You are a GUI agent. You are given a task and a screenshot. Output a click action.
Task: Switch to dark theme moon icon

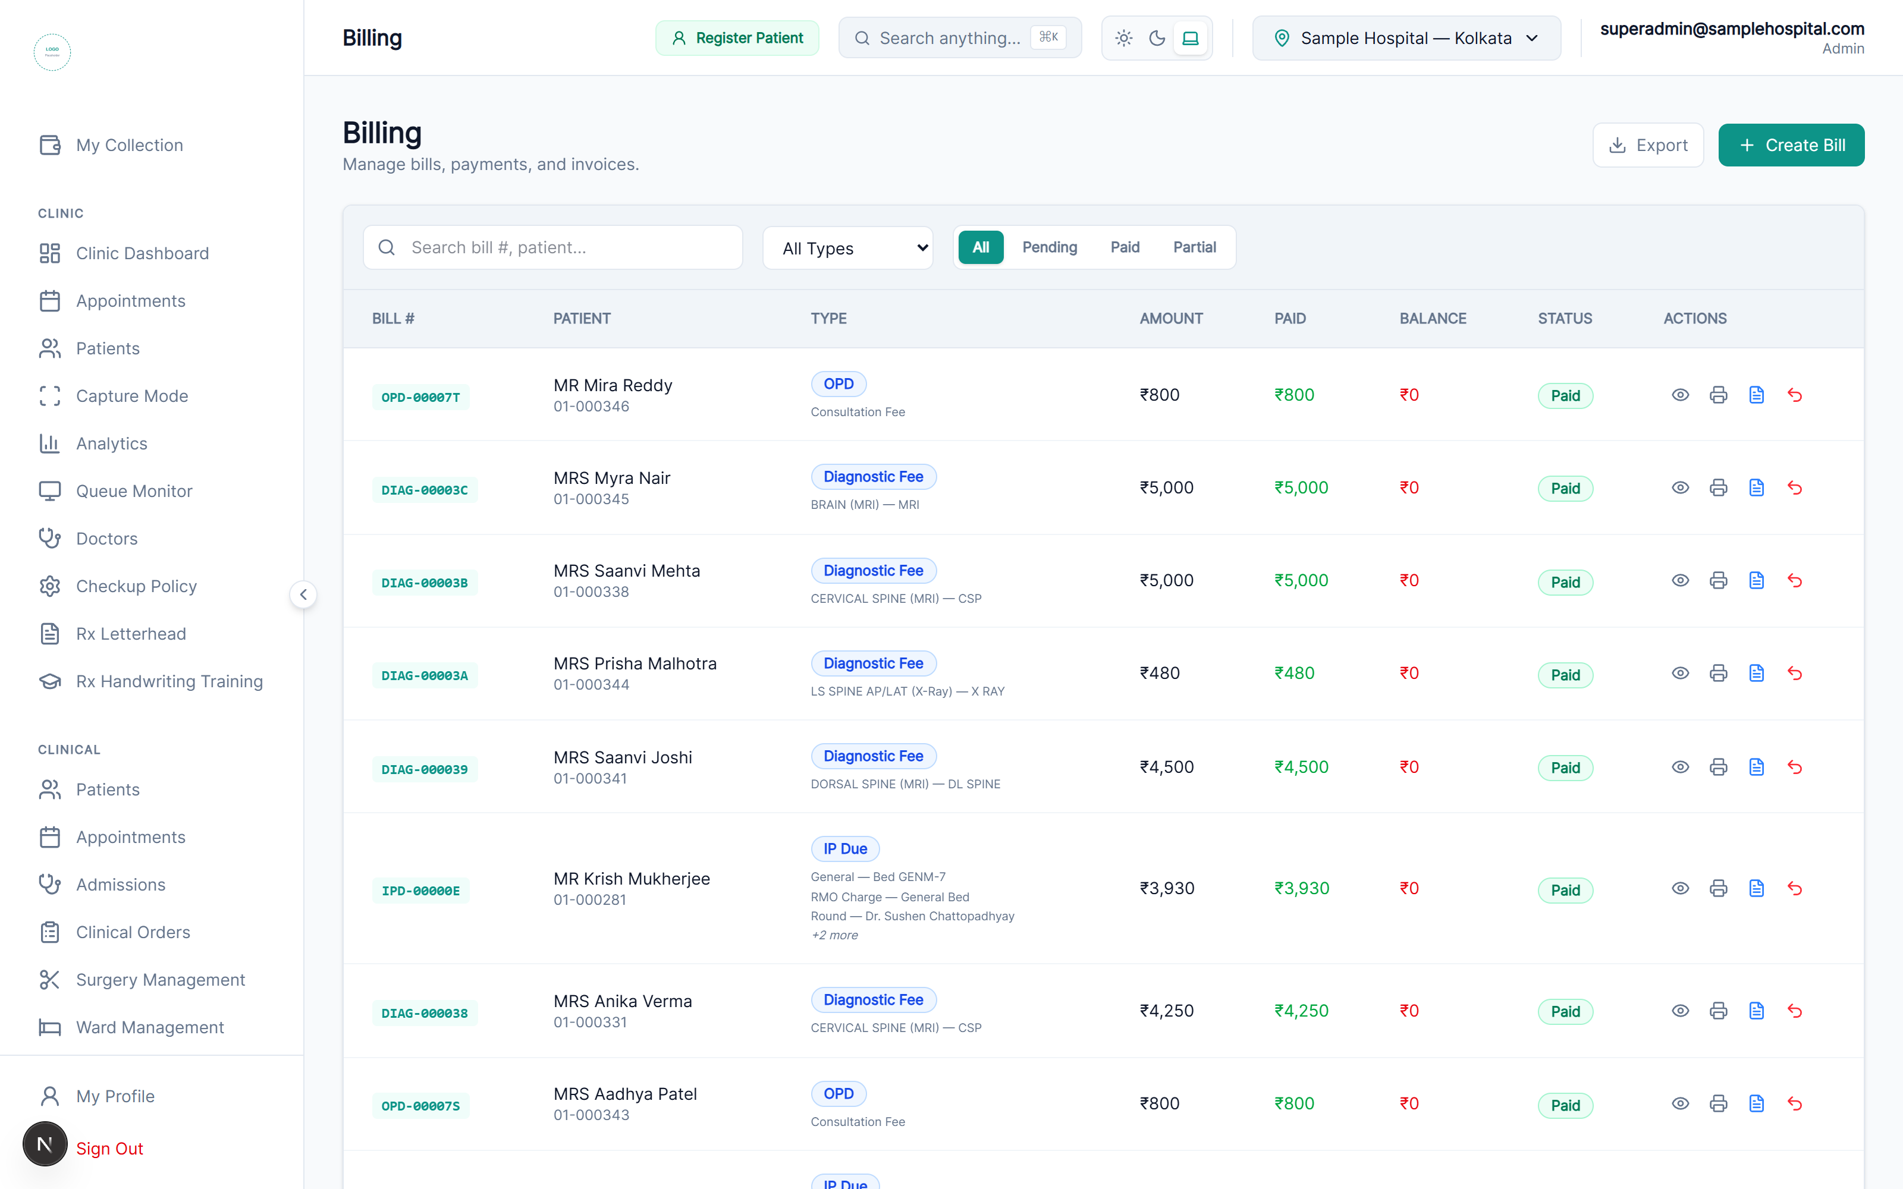coord(1157,37)
